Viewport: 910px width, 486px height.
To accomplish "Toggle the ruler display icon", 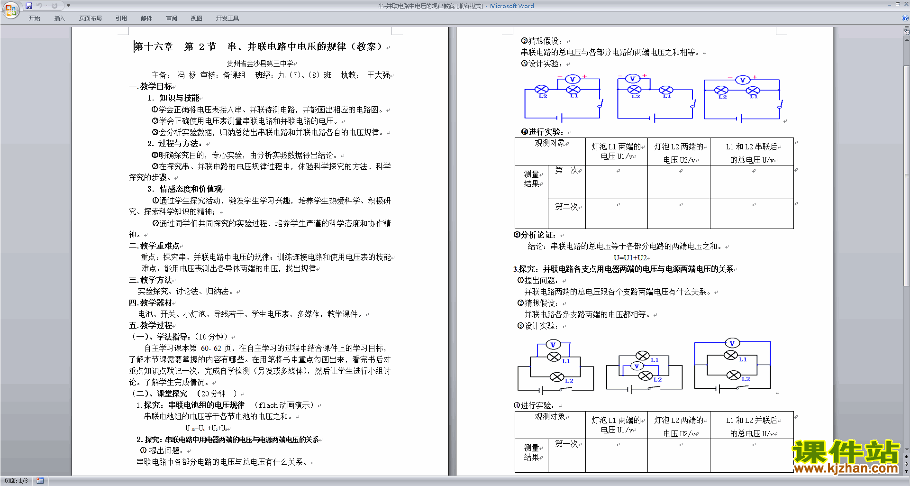I will click(x=907, y=33).
